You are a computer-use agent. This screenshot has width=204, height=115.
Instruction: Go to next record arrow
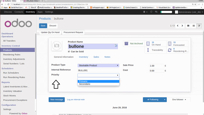coord(182,26)
